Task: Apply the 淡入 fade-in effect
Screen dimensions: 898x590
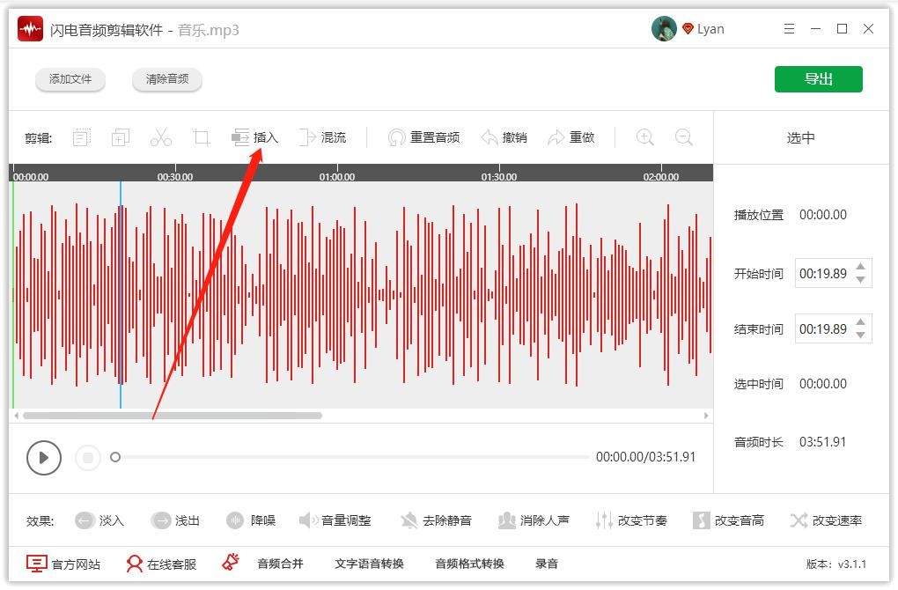Action: coord(99,520)
